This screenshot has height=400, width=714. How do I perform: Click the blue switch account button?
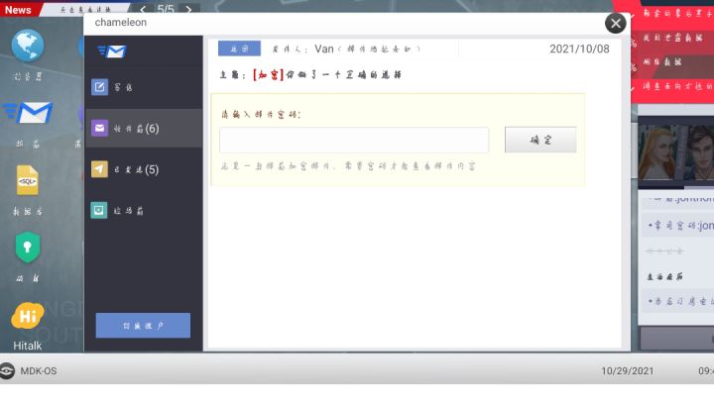click(x=143, y=326)
